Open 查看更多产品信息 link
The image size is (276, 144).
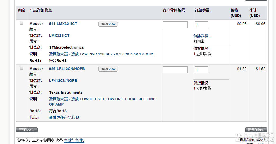click(64, 118)
